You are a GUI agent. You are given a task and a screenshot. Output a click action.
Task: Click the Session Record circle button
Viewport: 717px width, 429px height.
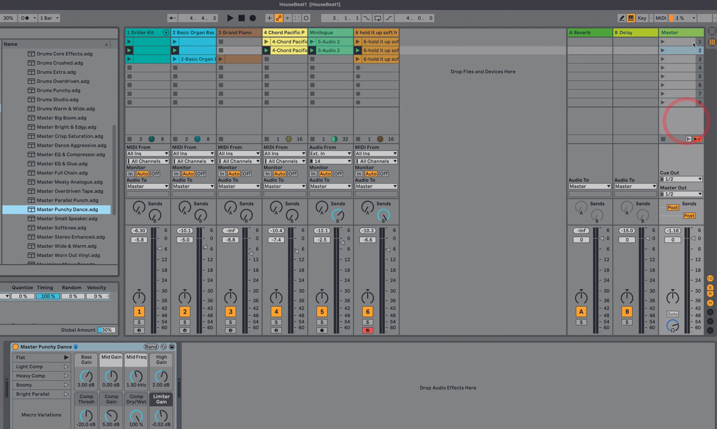(306, 18)
